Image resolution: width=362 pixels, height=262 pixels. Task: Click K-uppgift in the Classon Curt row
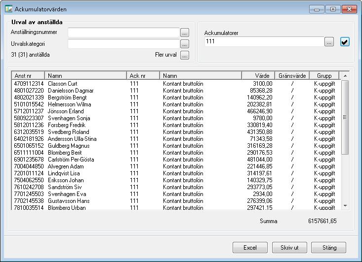tap(324, 84)
